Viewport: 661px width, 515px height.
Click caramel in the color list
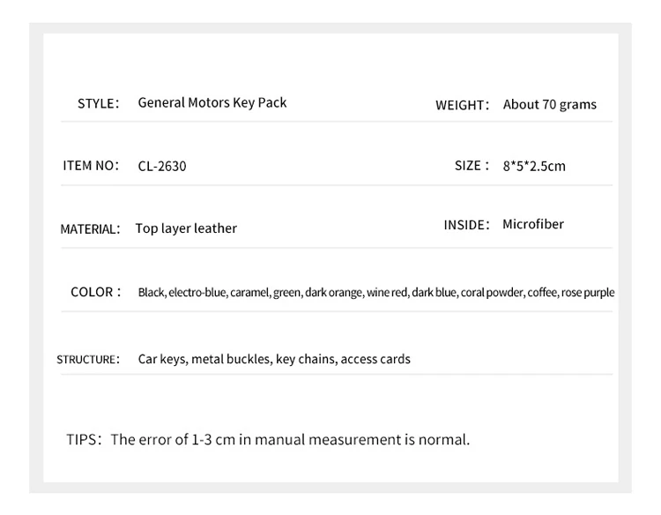click(x=249, y=293)
